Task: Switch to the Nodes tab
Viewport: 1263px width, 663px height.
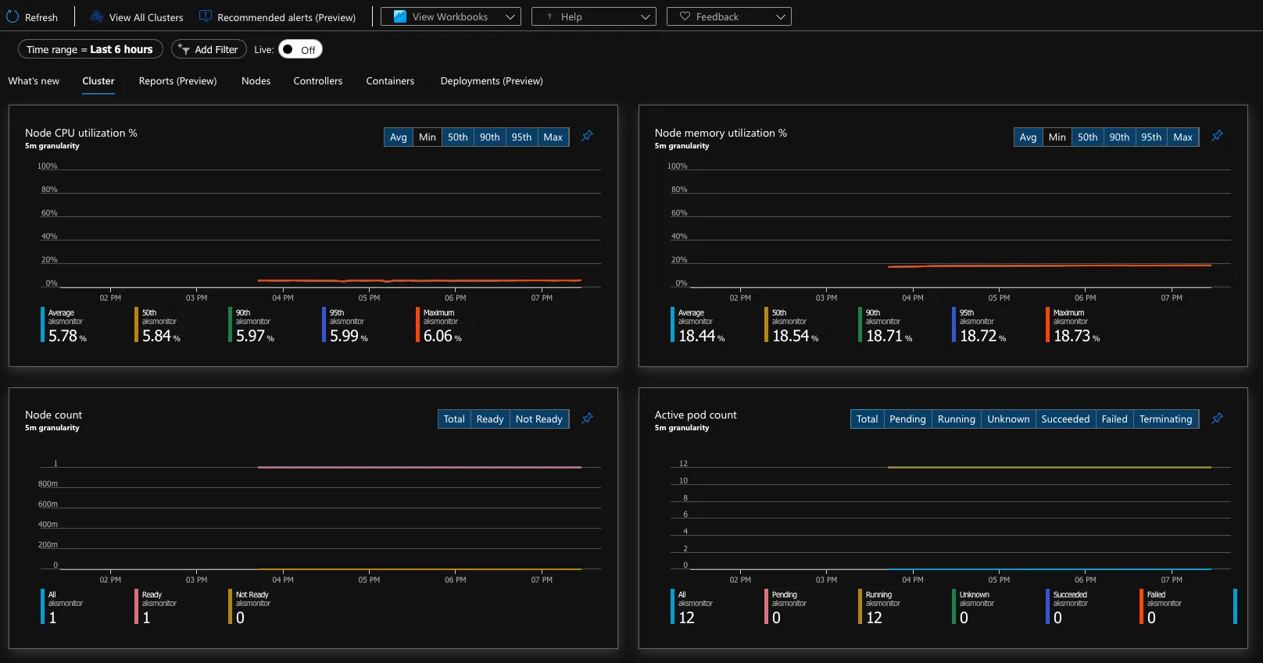Action: tap(256, 81)
